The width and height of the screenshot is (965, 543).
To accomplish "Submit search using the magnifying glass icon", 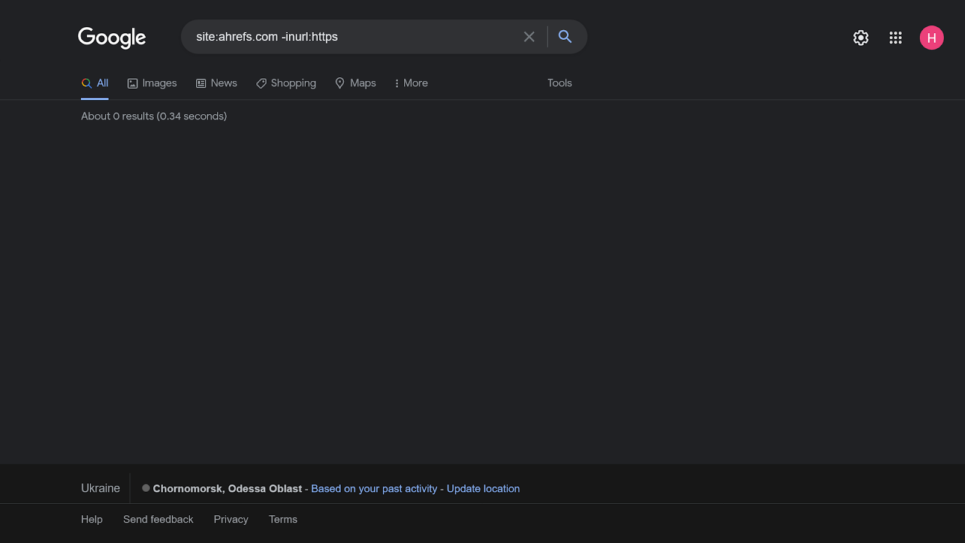I will coord(565,37).
